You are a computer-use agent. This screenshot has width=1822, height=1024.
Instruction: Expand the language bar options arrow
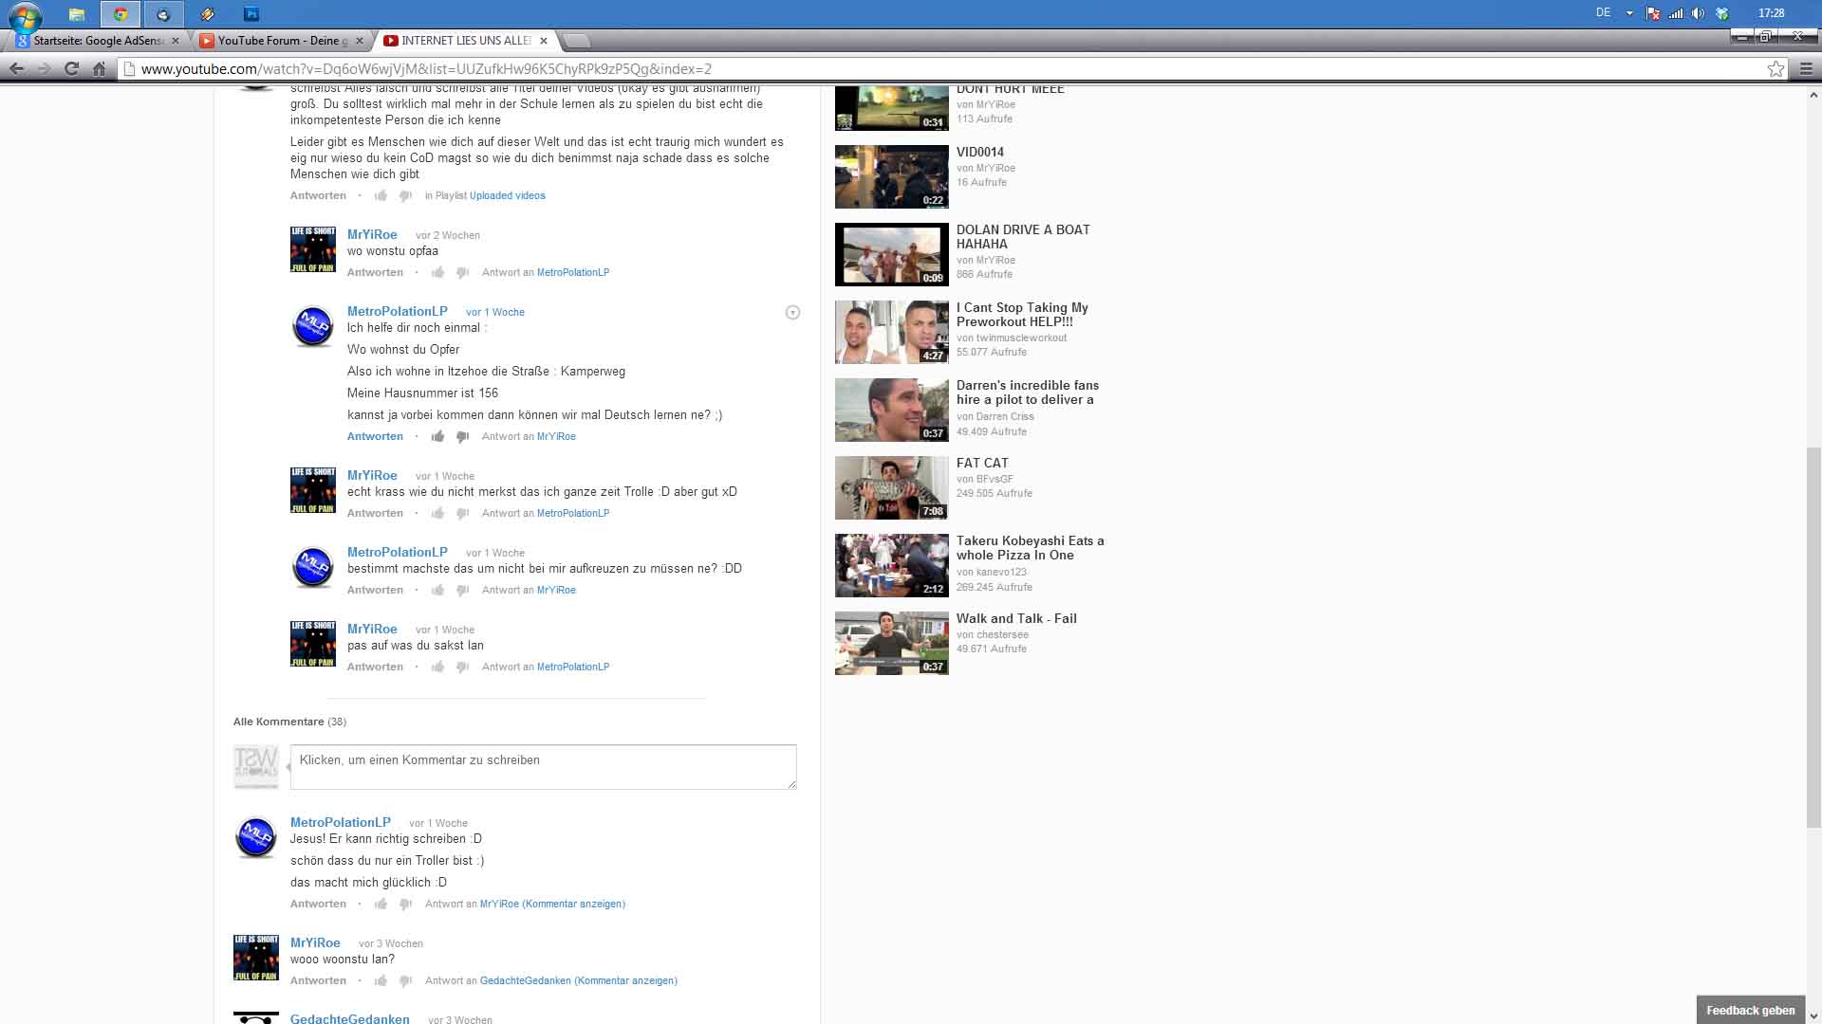1629,13
